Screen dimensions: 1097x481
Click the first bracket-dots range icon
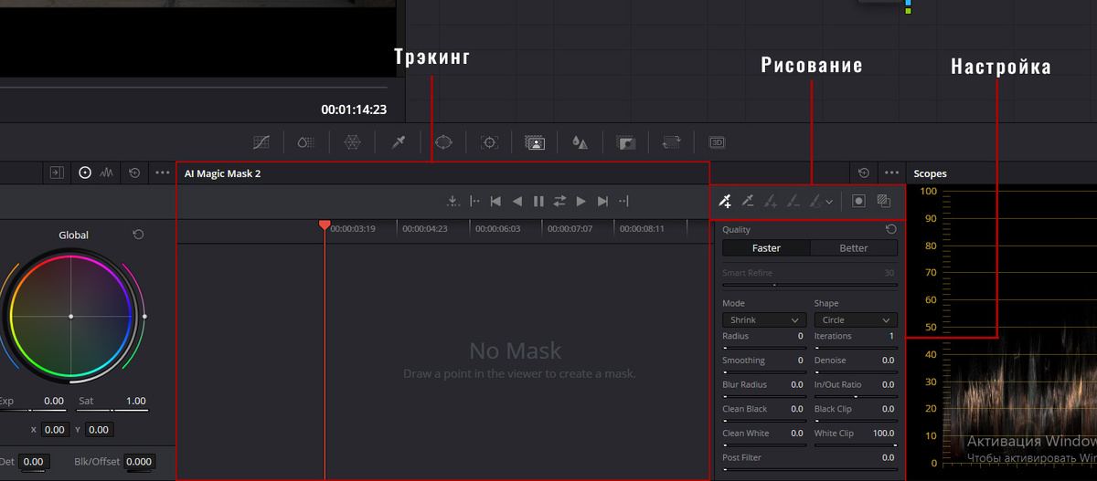coord(474,201)
